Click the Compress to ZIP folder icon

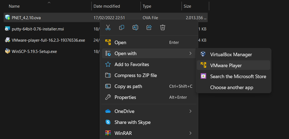click(x=108, y=75)
